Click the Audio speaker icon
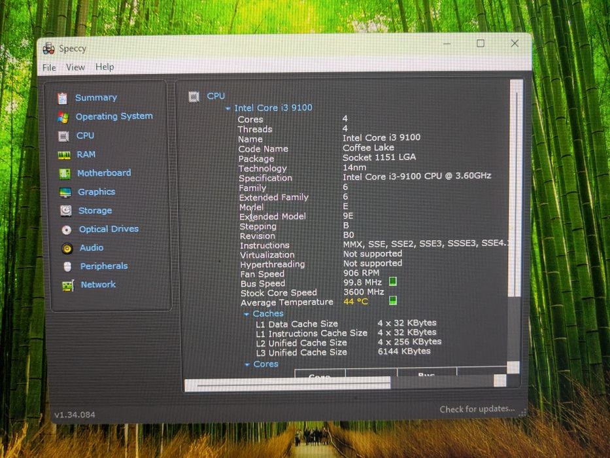The height and width of the screenshot is (458, 610). [67, 248]
